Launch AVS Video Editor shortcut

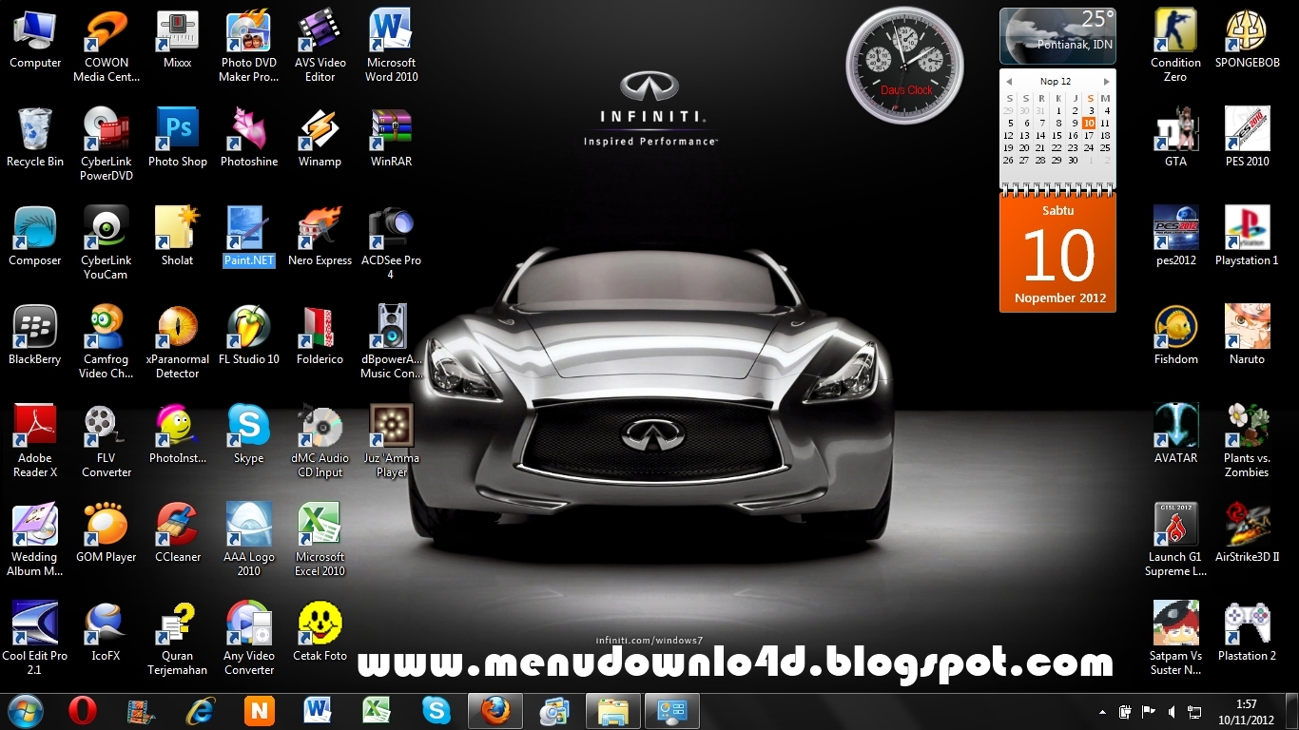[x=320, y=46]
